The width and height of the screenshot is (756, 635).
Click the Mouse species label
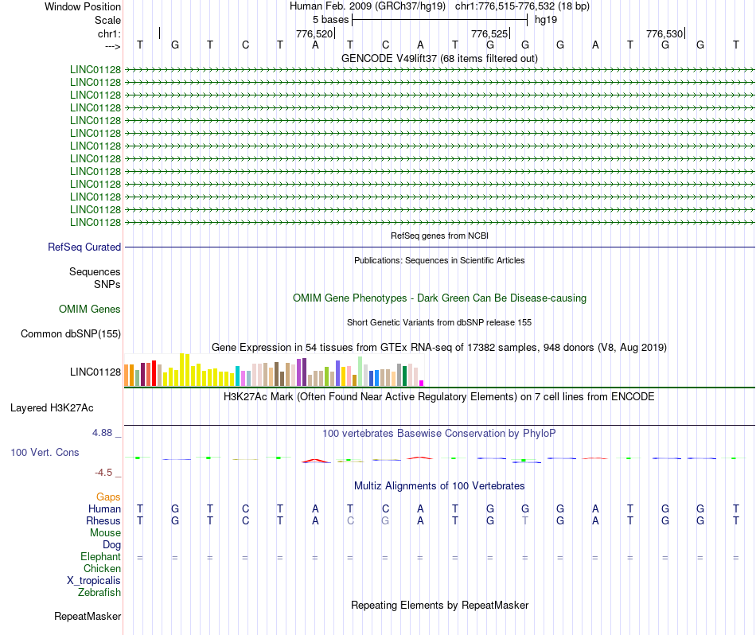point(105,533)
